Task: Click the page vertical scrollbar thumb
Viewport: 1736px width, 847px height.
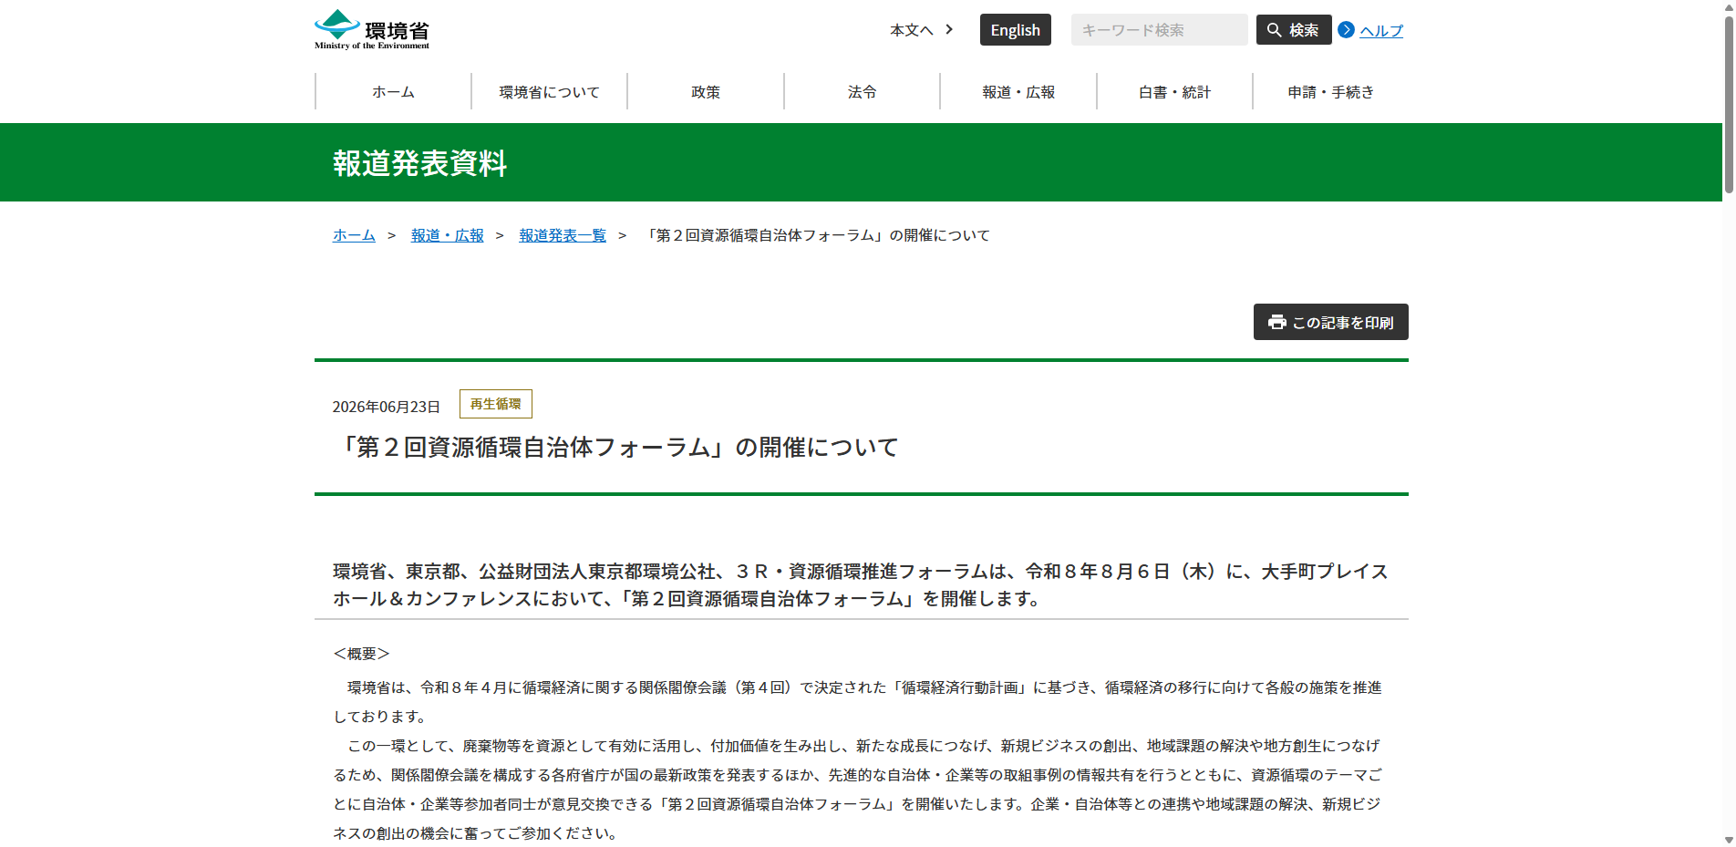Action: click(1728, 105)
